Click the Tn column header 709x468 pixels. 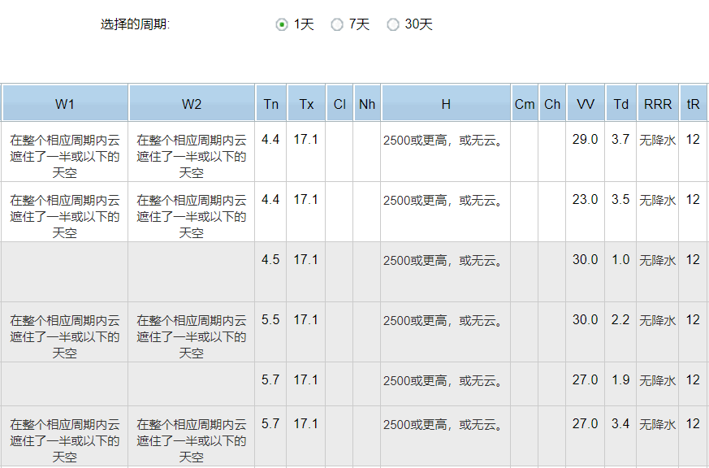[x=270, y=103]
